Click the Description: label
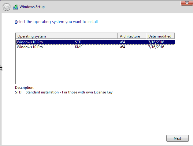 (x=24, y=88)
